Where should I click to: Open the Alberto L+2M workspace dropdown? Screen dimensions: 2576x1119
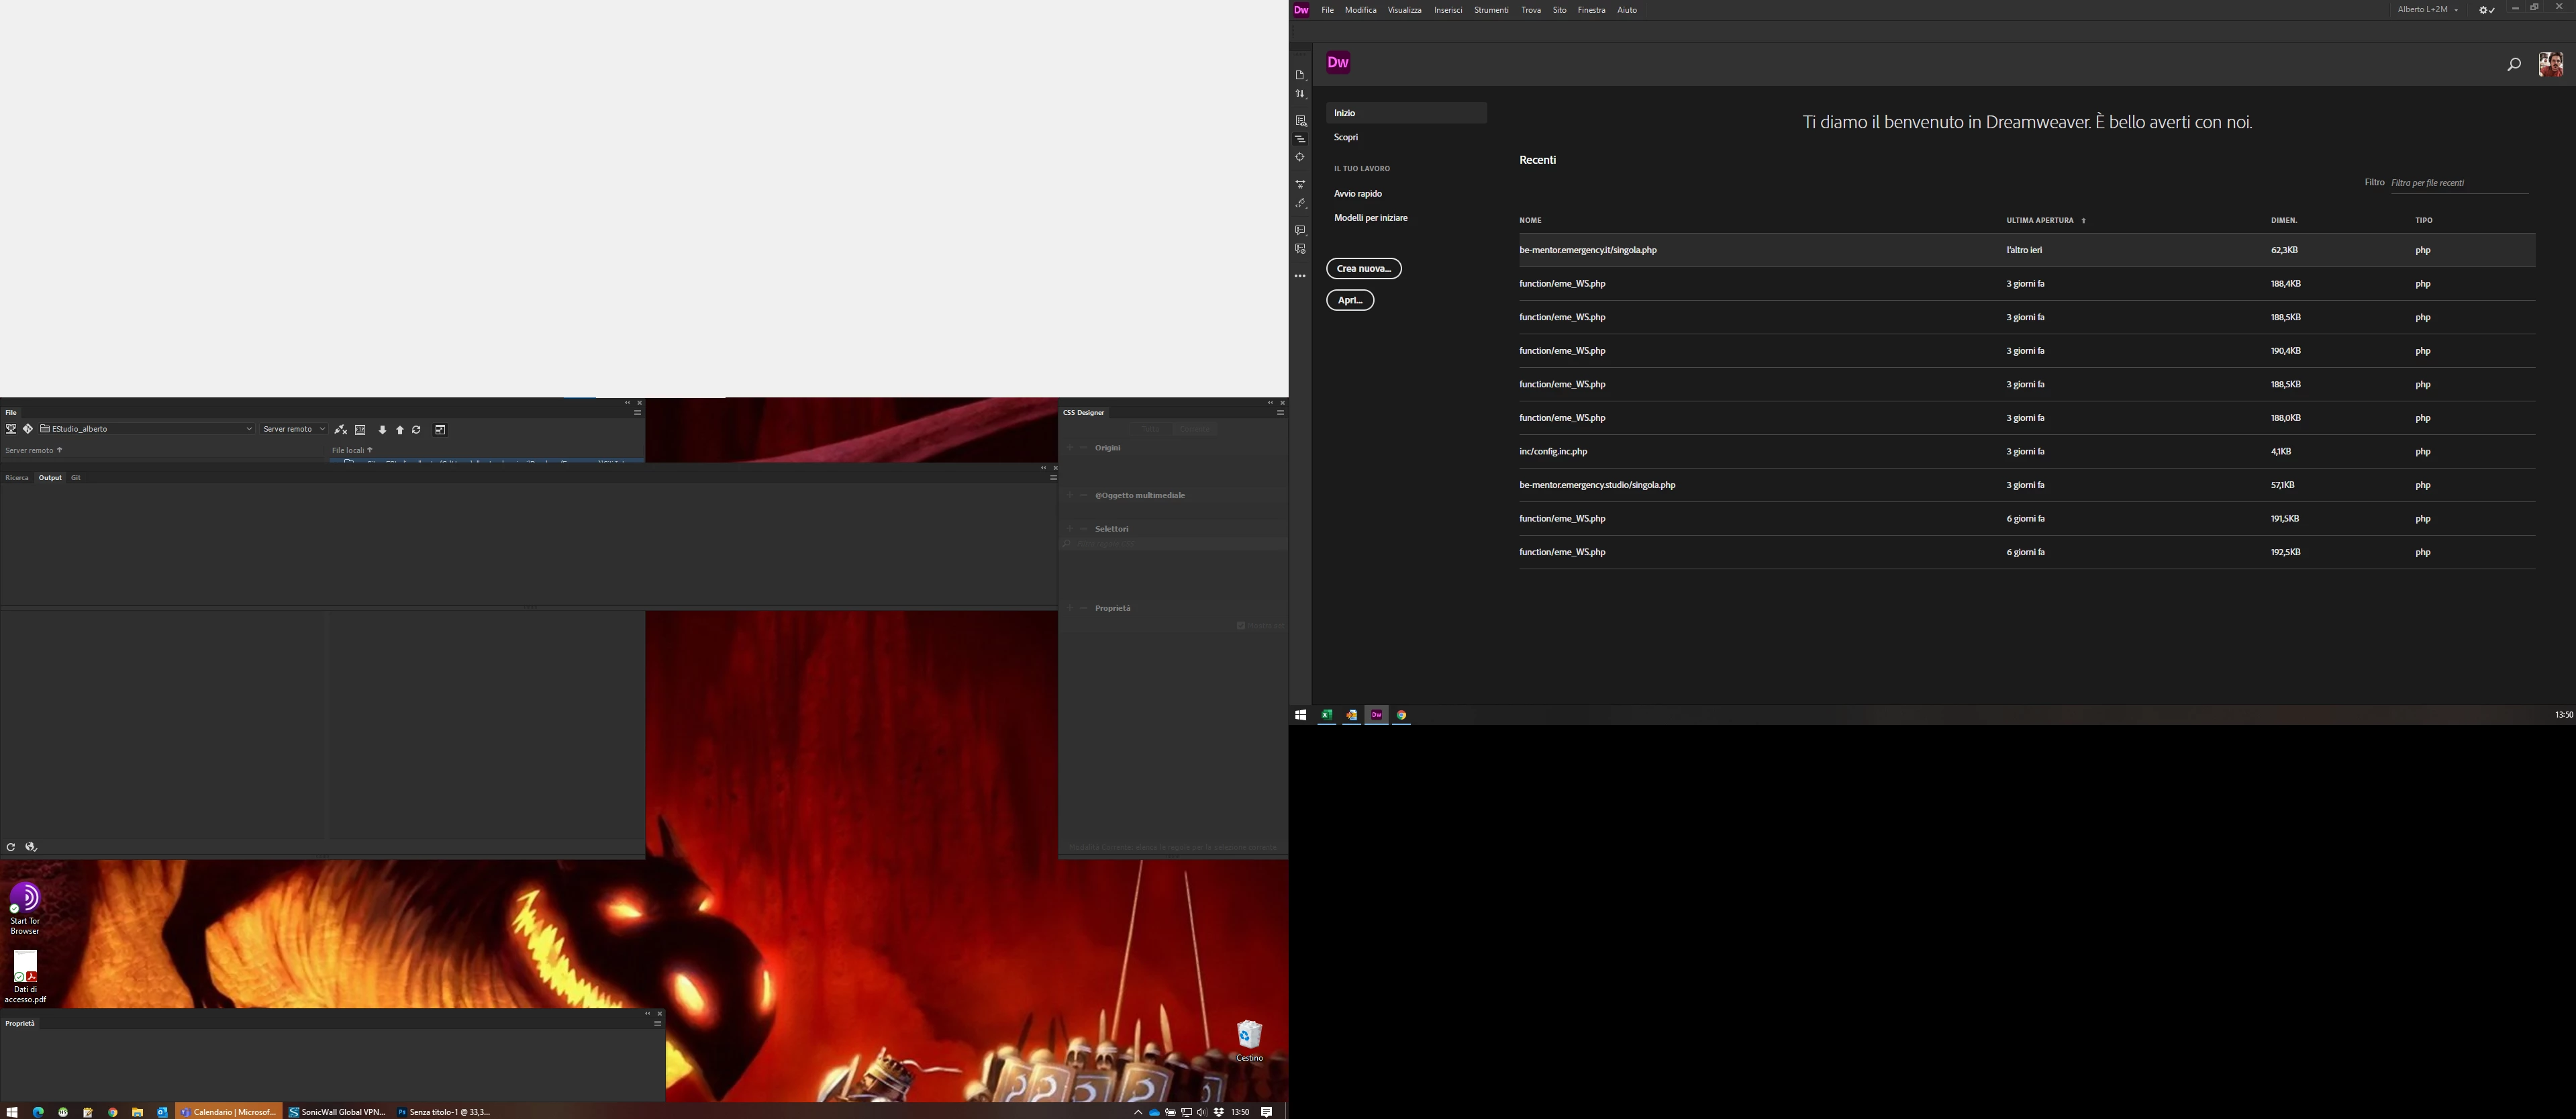pos(2427,10)
